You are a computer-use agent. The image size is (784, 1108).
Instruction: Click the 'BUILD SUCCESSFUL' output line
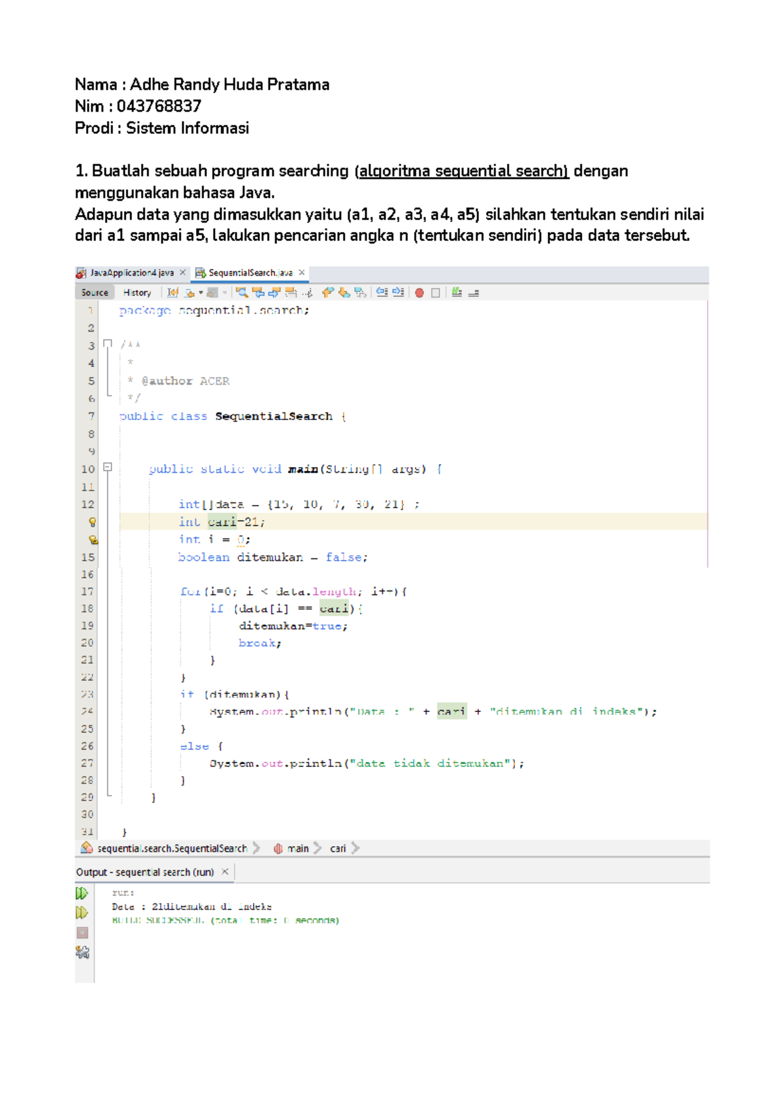coord(225,921)
